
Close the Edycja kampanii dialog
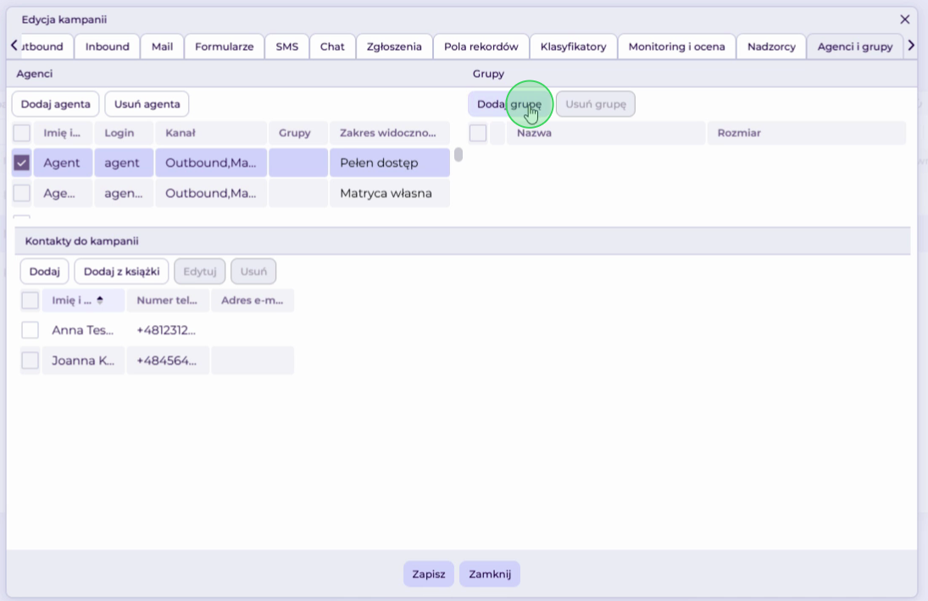[x=904, y=19]
